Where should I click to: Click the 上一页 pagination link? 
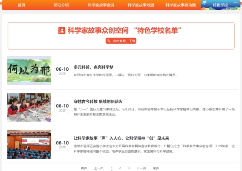click(x=99, y=168)
